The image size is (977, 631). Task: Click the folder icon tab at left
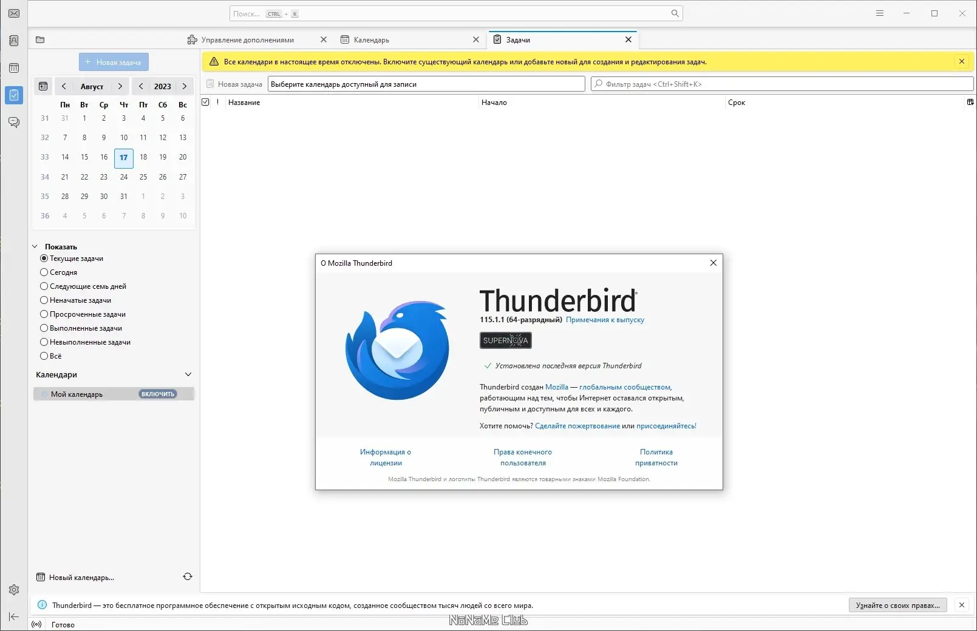click(40, 40)
